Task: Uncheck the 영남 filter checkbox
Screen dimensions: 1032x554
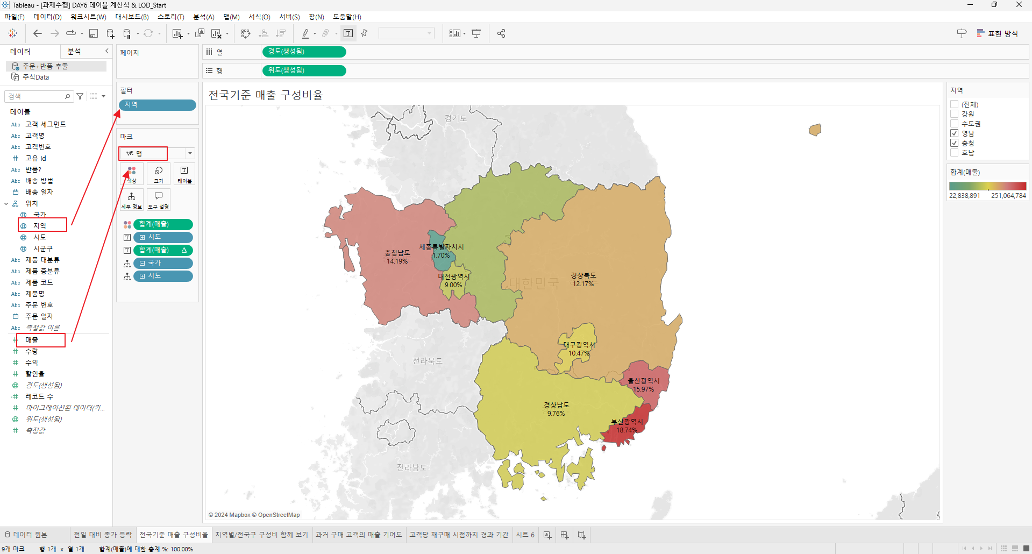Action: coord(955,133)
